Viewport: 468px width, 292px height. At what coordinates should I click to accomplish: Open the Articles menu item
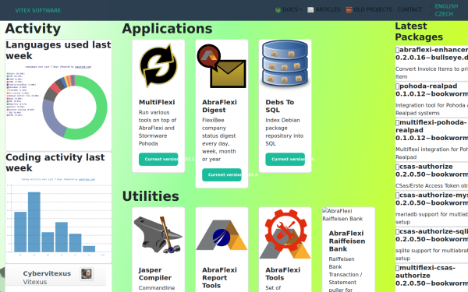324,9
